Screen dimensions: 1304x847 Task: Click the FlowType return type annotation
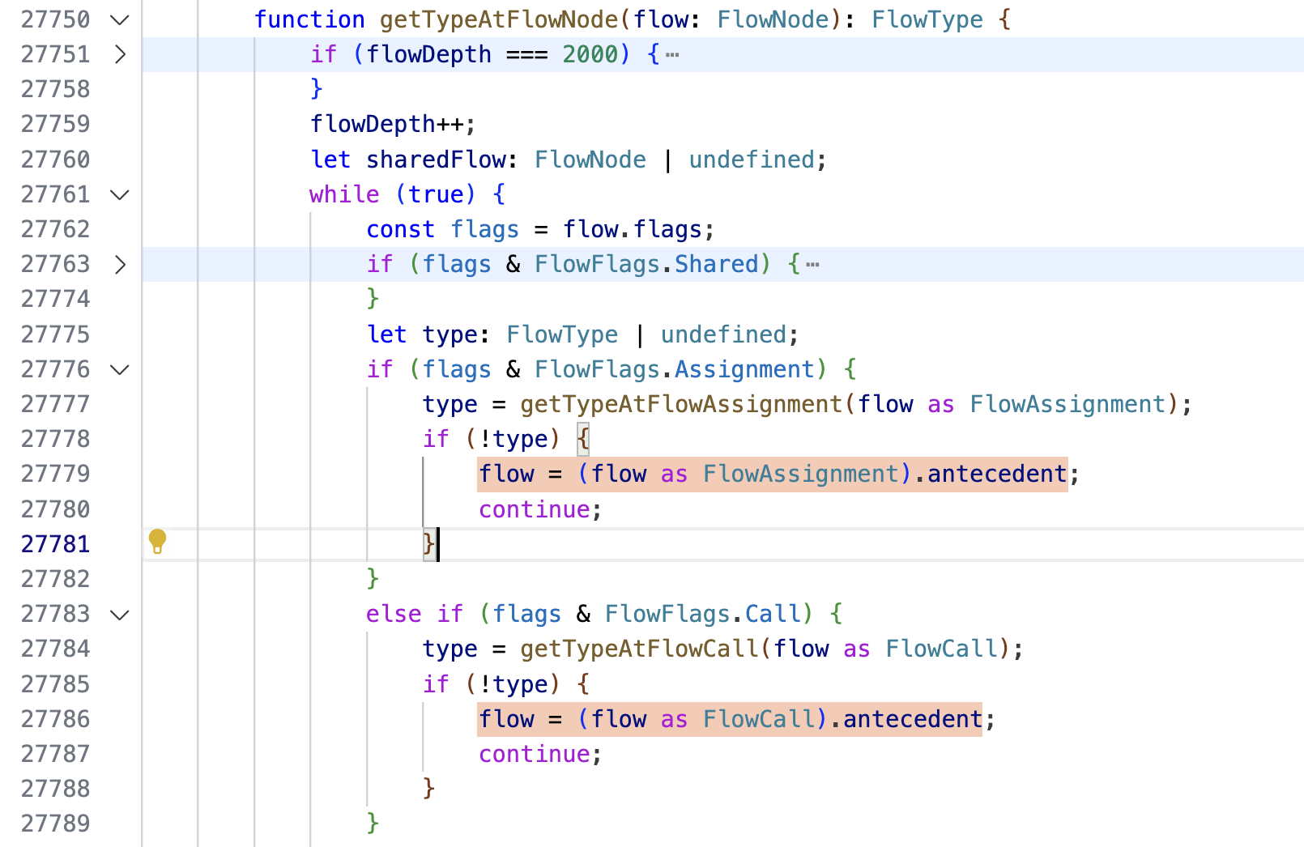coord(927,19)
